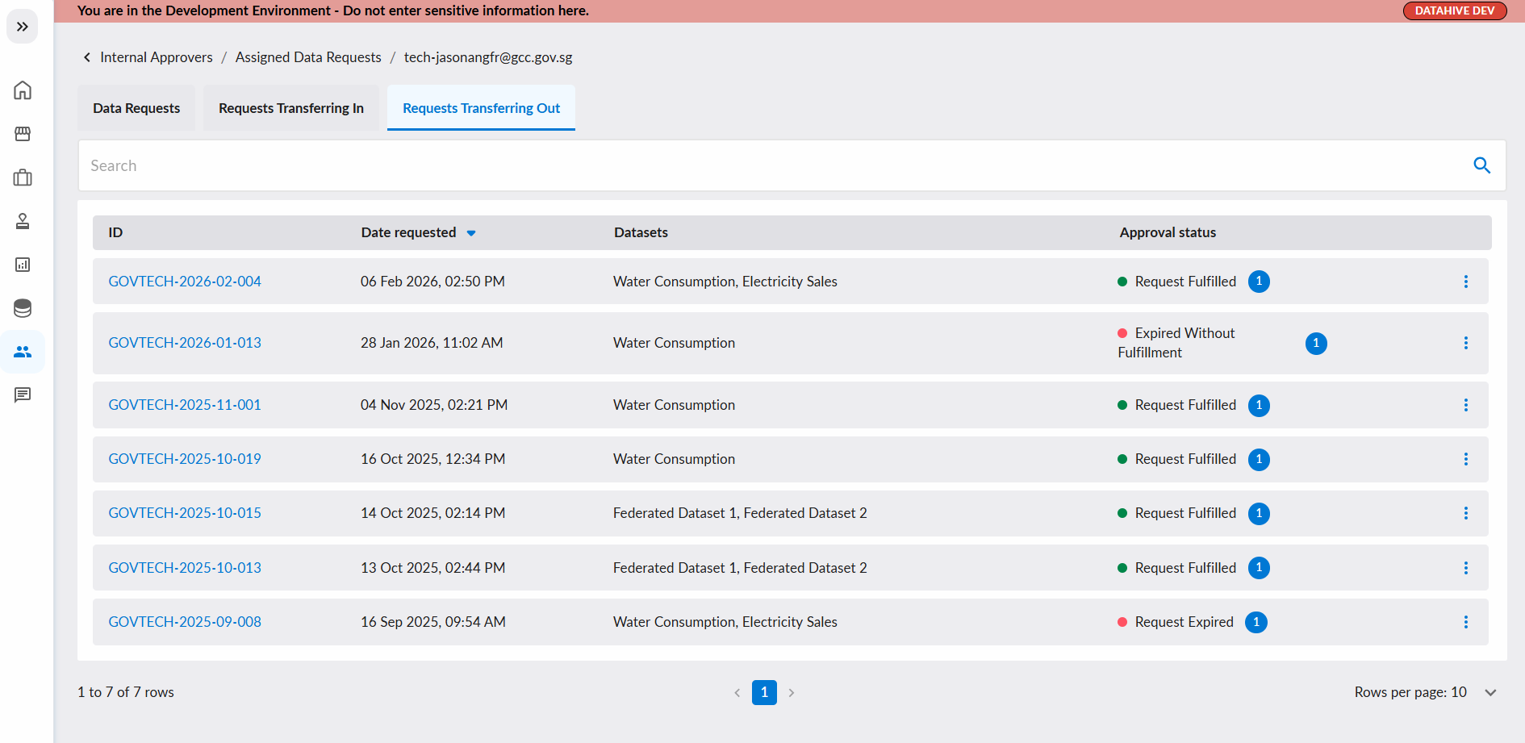Open request GOVTECH-2026-02-004 link

(x=185, y=282)
